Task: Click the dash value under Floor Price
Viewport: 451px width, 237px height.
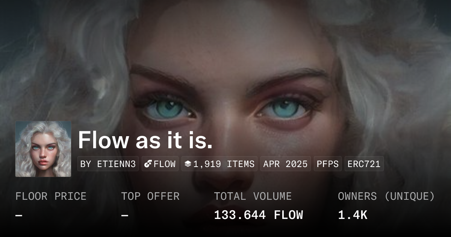Action: (x=19, y=216)
